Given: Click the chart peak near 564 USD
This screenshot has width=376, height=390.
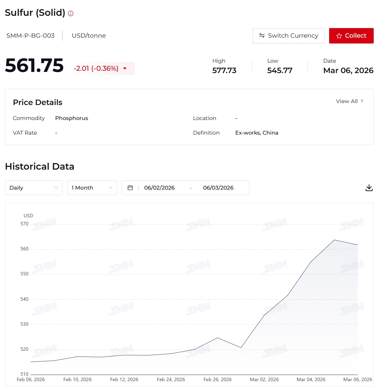Looking at the screenshot, I should click(x=334, y=240).
